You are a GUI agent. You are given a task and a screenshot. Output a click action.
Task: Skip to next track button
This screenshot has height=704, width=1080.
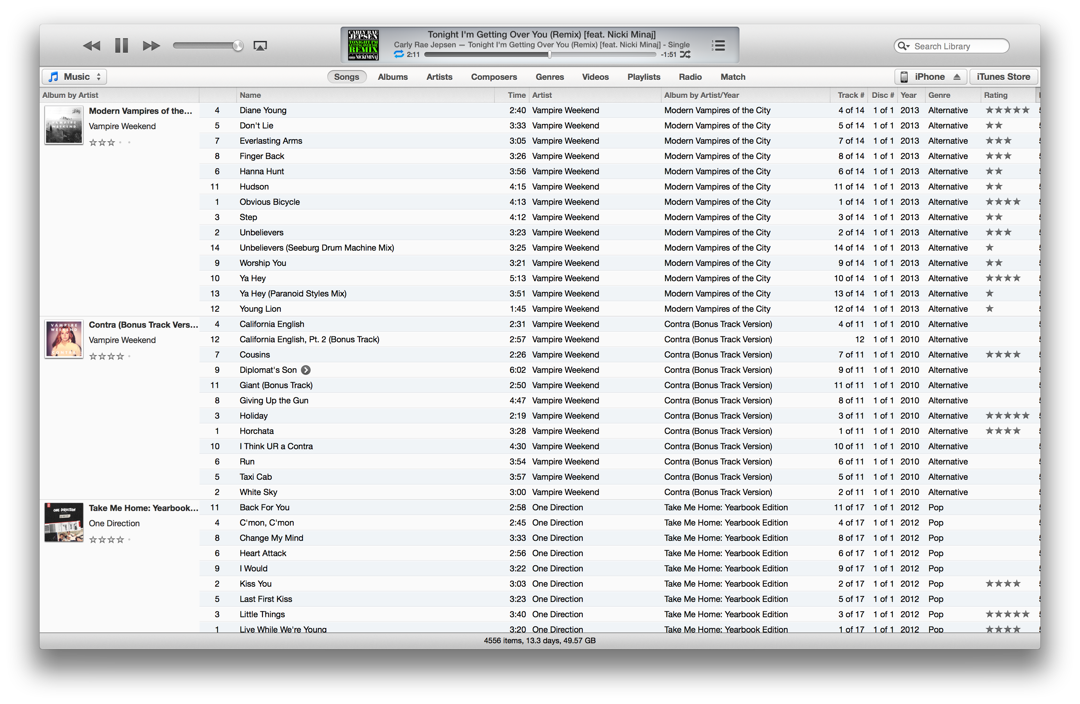[x=151, y=46]
